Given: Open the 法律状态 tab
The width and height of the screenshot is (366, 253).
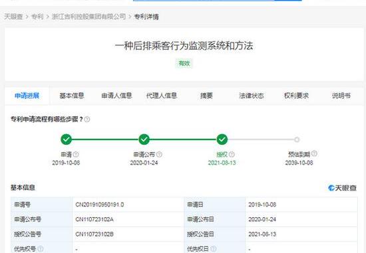Looking at the screenshot, I should tap(252, 96).
